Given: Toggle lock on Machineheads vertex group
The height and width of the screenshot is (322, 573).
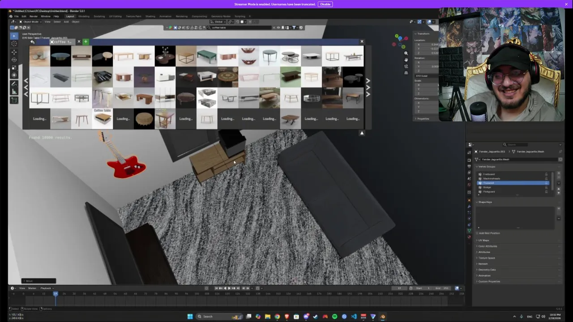Looking at the screenshot, I should tap(546, 178).
